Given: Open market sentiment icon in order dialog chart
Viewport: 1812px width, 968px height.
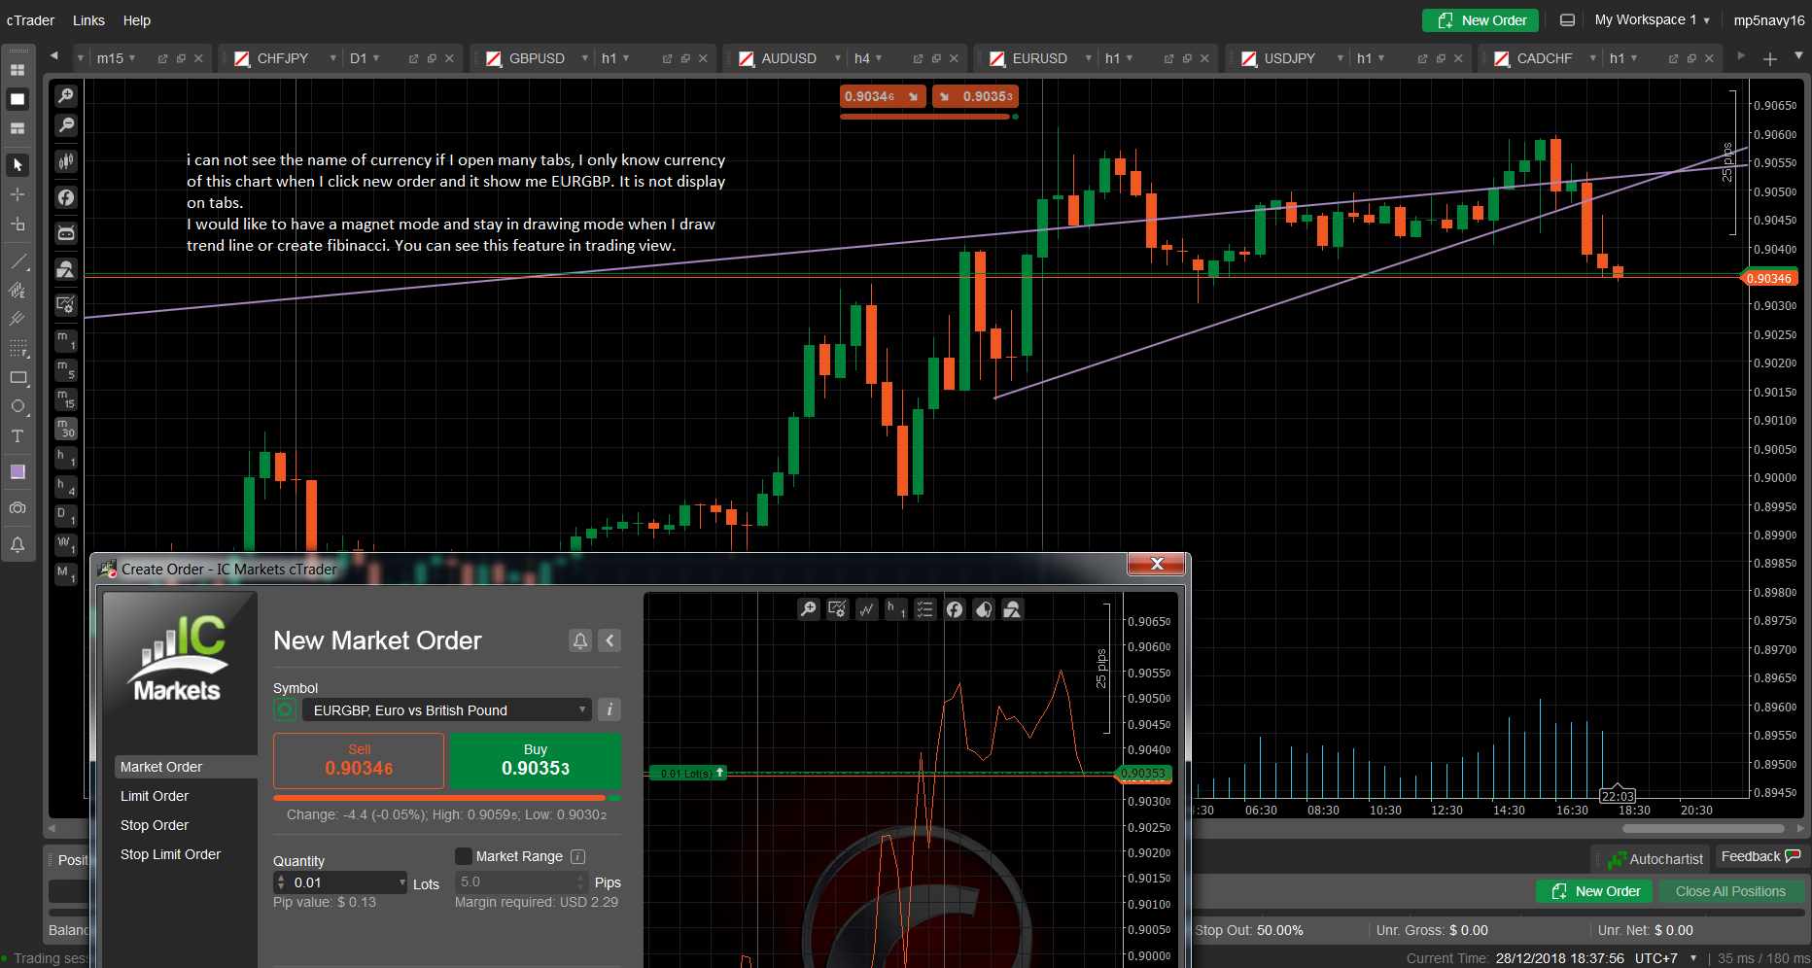Looking at the screenshot, I should 984,609.
